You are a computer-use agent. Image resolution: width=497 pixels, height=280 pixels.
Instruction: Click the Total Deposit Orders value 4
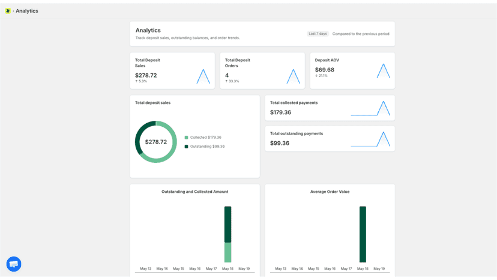coord(227,75)
